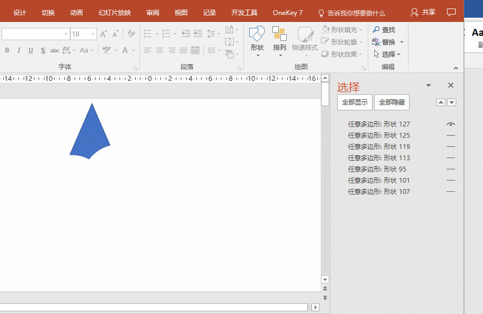Select 任意多边形: 形状 113 in the list

(378, 158)
